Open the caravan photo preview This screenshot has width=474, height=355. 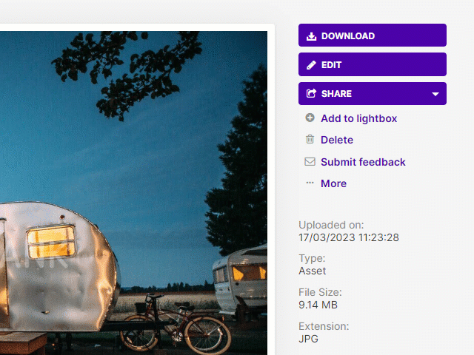[x=133, y=193]
